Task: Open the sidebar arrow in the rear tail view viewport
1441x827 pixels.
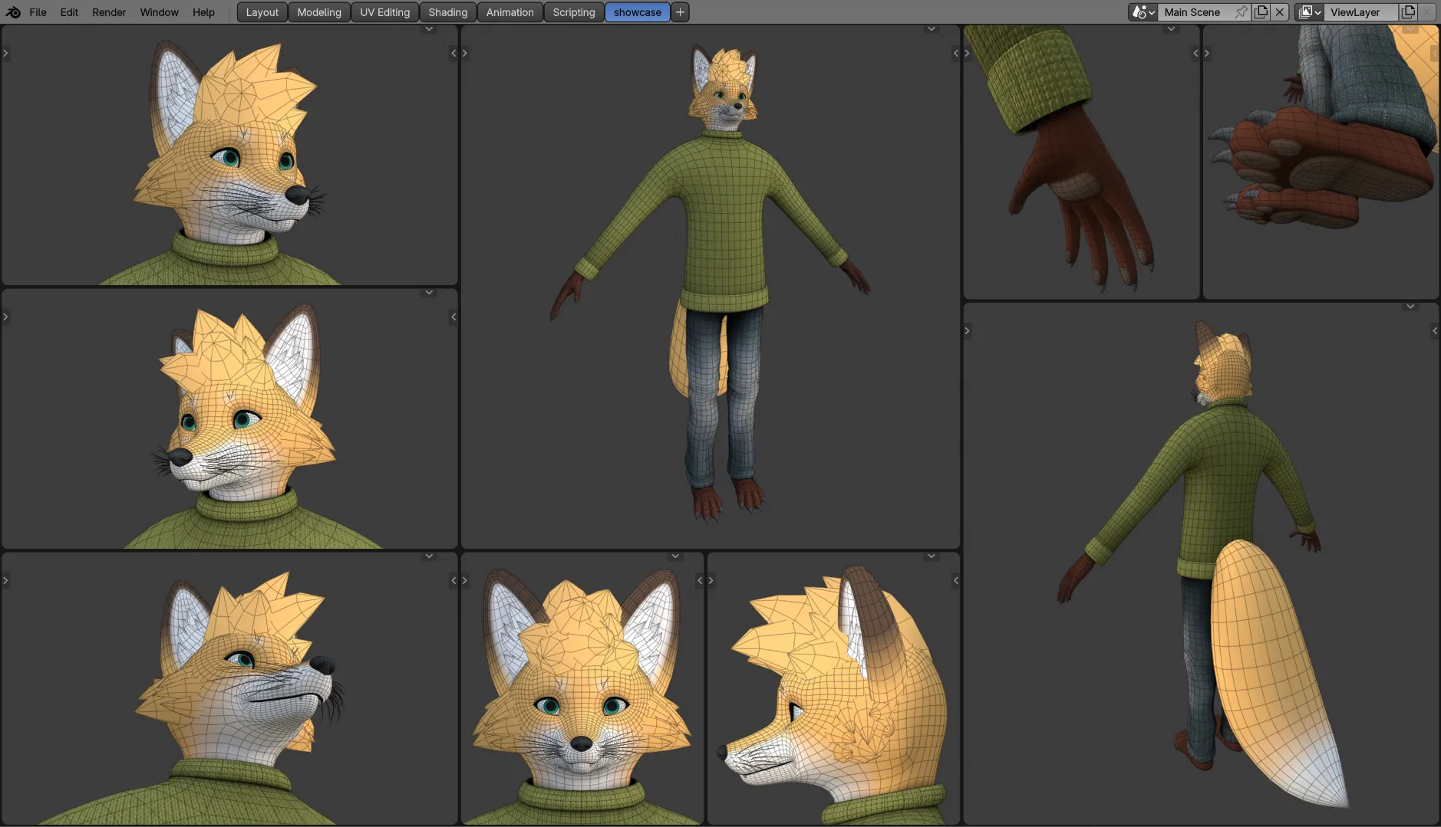Action: 1434,331
